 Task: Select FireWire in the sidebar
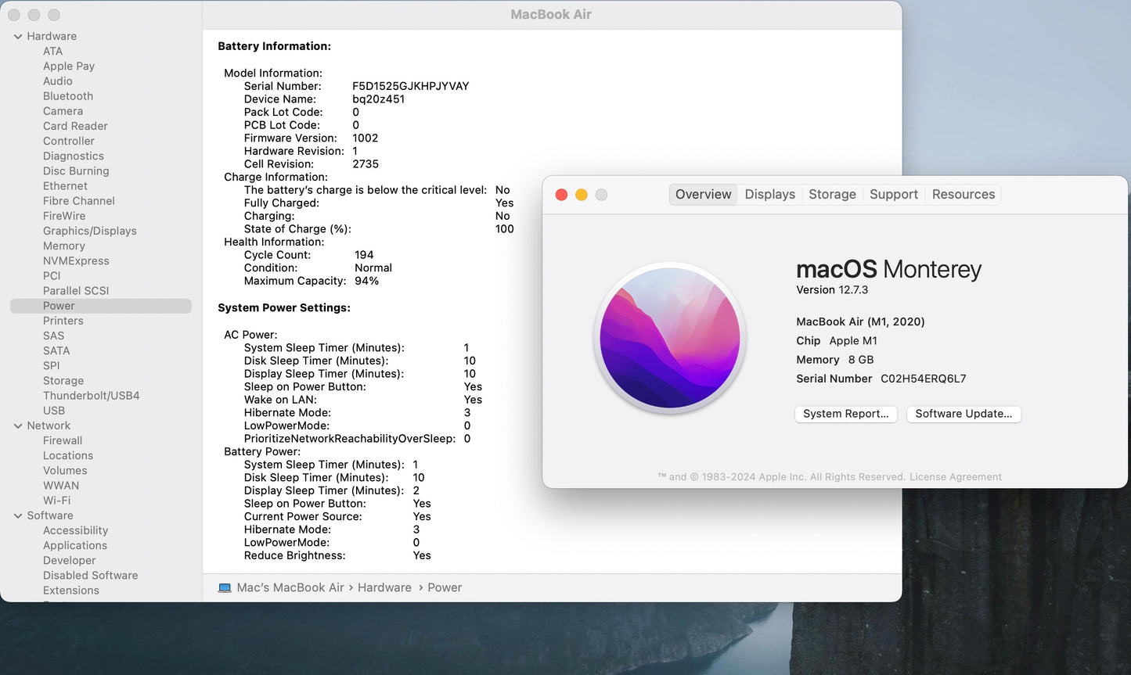click(x=64, y=216)
